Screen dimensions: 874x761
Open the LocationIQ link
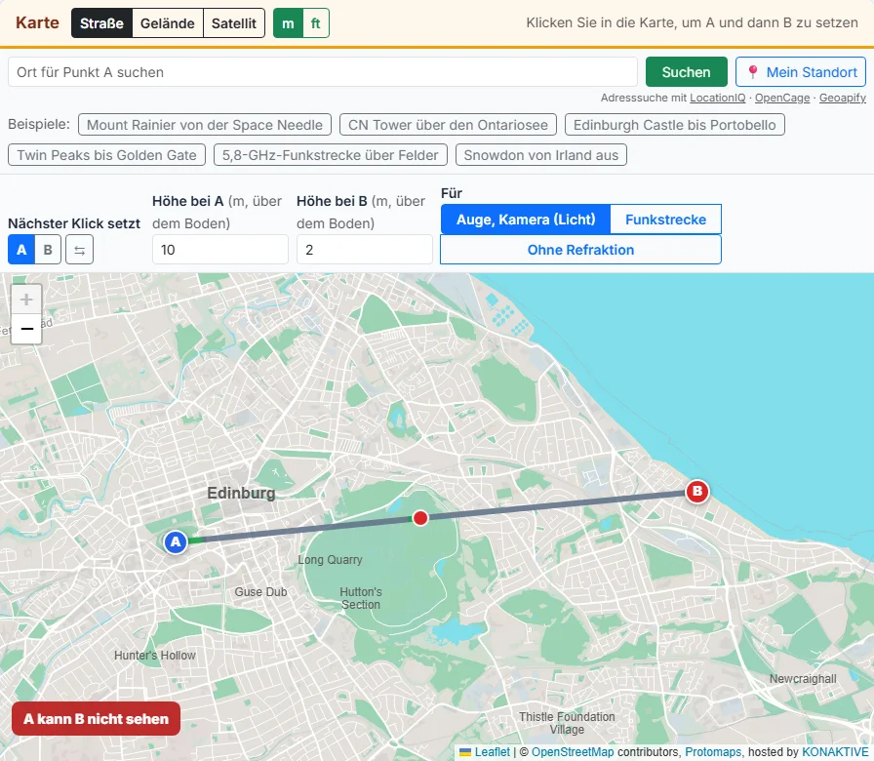click(x=717, y=99)
